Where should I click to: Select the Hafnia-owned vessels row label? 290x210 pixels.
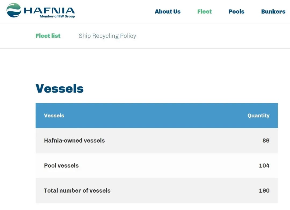[74, 141]
